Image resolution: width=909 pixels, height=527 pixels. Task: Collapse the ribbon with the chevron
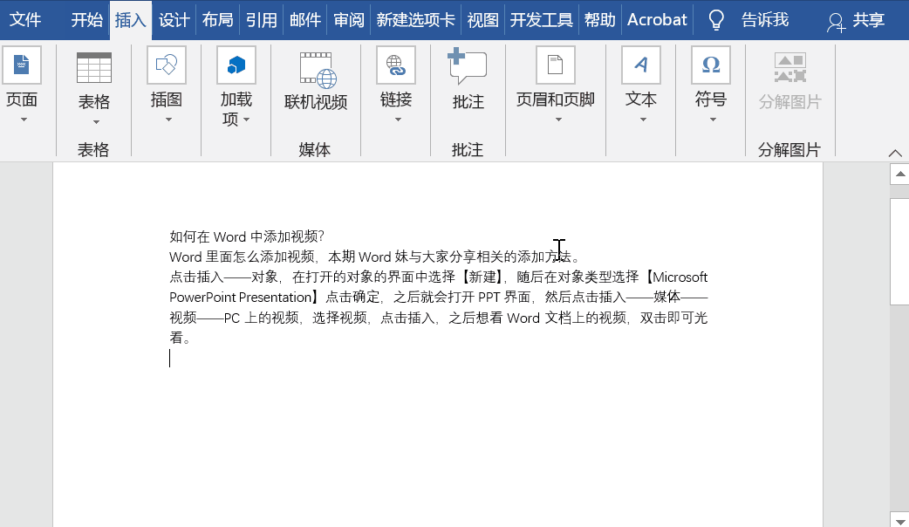(895, 153)
